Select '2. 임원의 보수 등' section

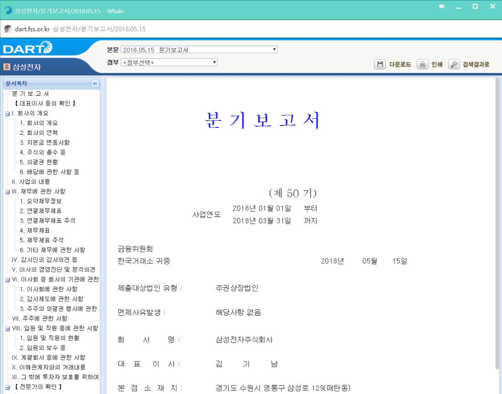tap(43, 348)
